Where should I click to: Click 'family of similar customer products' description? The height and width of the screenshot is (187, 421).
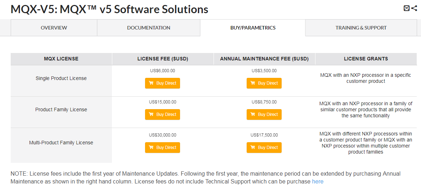click(x=366, y=109)
